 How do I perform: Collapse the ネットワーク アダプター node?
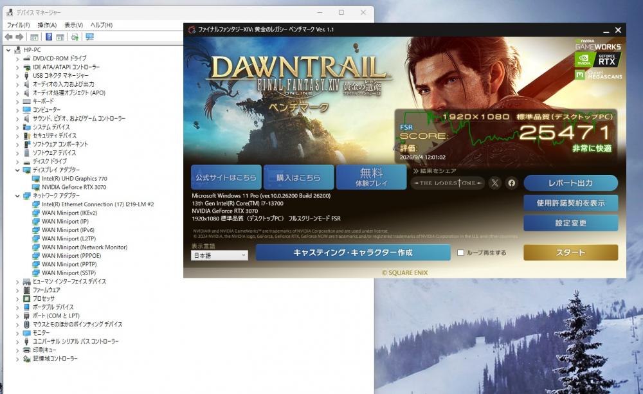pyautogui.click(x=17, y=195)
